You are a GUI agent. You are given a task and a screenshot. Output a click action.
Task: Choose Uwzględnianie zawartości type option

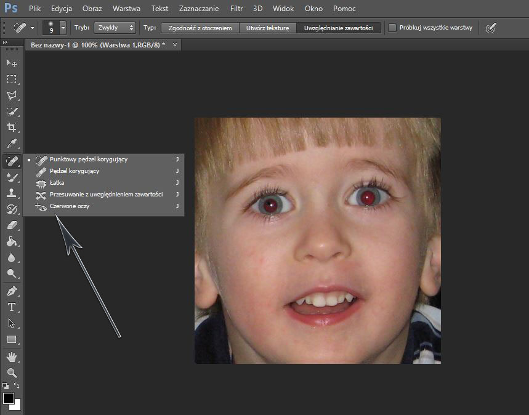pyautogui.click(x=338, y=28)
